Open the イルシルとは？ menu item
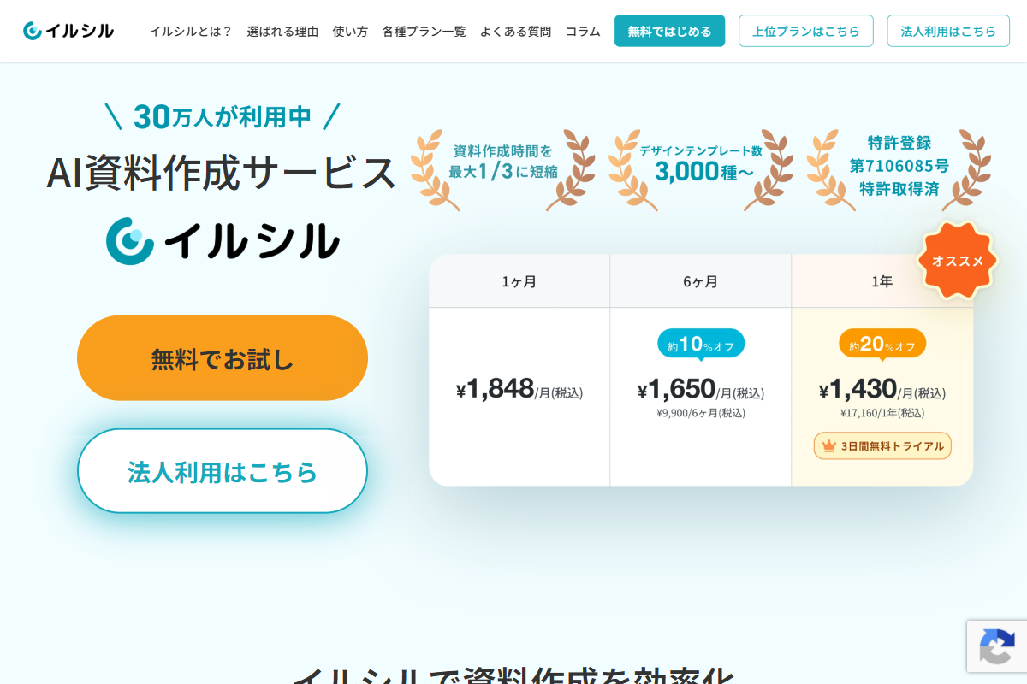The height and width of the screenshot is (684, 1027). pos(191,31)
